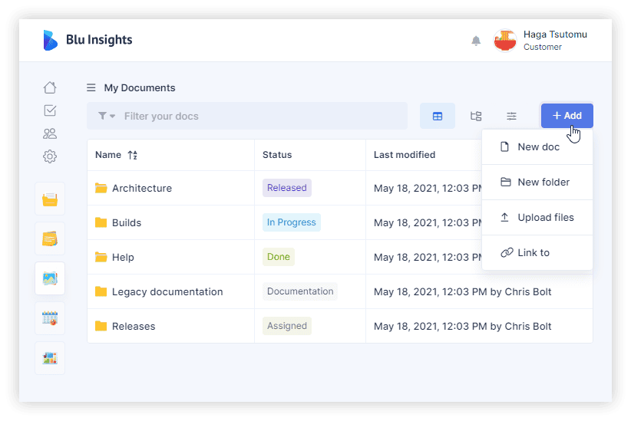Click Help row last modified date
Screen dimensions: 631x421
coord(428,258)
